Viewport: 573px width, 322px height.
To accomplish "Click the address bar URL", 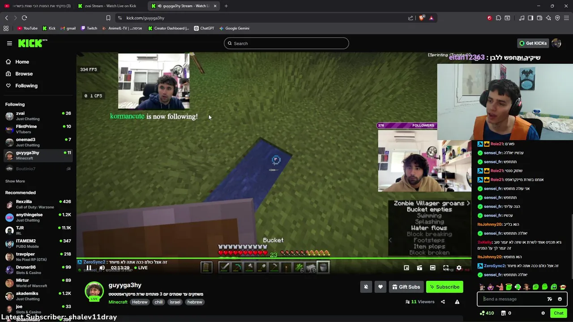I will pos(145,18).
